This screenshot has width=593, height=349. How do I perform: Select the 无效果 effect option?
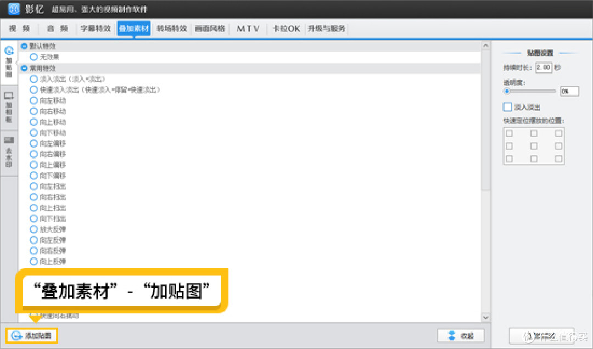pos(33,57)
